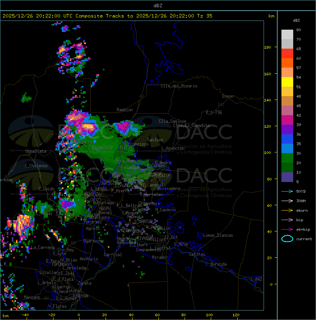Click the Manzano label

(32, 297)
